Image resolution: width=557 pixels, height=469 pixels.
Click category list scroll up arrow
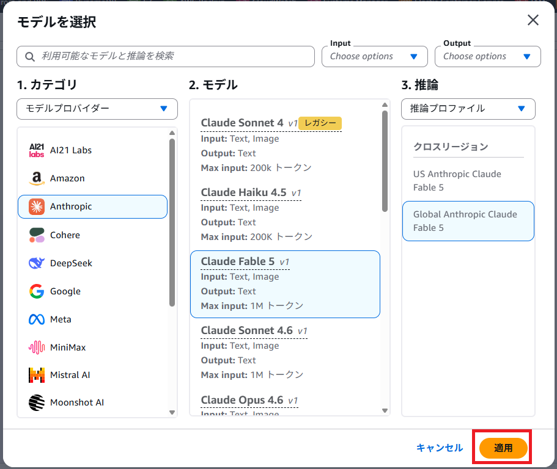172,133
